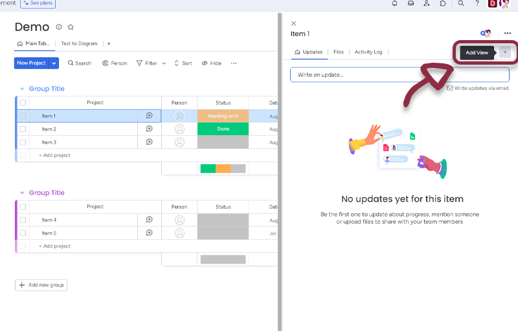Screen dimensions: 518x331
Task: Check the checkbox for Item 1
Action: pyautogui.click(x=23, y=116)
